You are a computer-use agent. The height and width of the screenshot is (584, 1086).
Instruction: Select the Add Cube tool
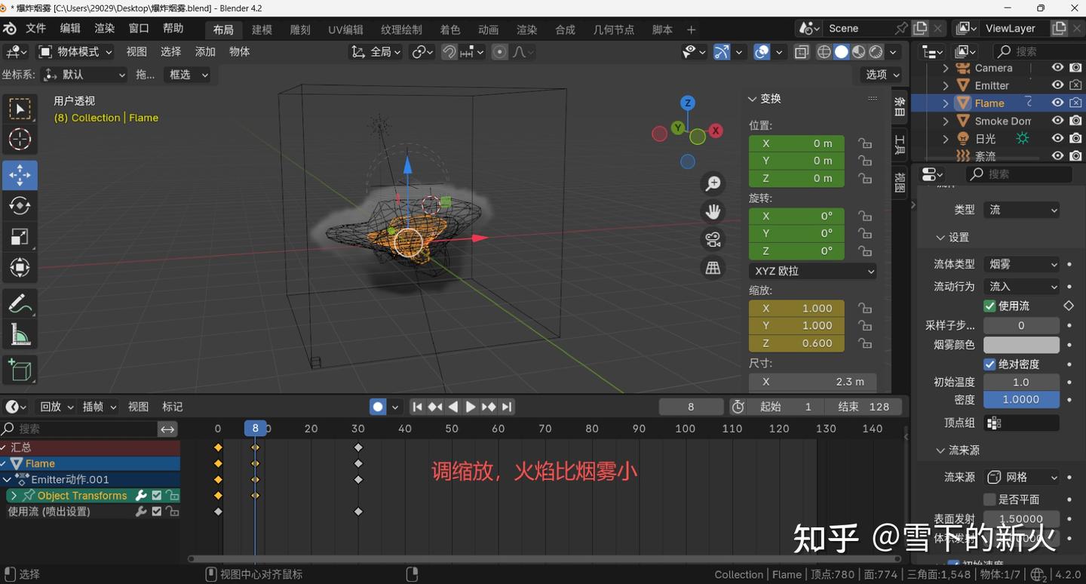(x=20, y=370)
